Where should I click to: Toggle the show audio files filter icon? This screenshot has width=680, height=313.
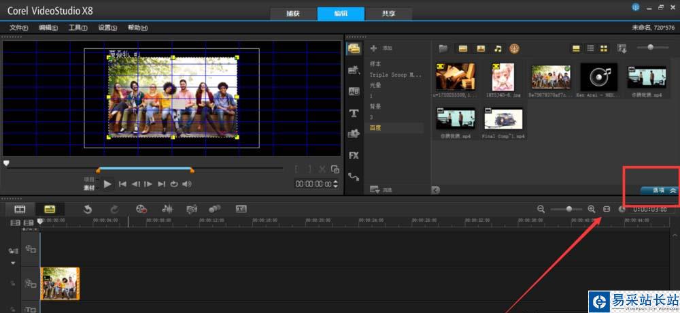click(498, 48)
